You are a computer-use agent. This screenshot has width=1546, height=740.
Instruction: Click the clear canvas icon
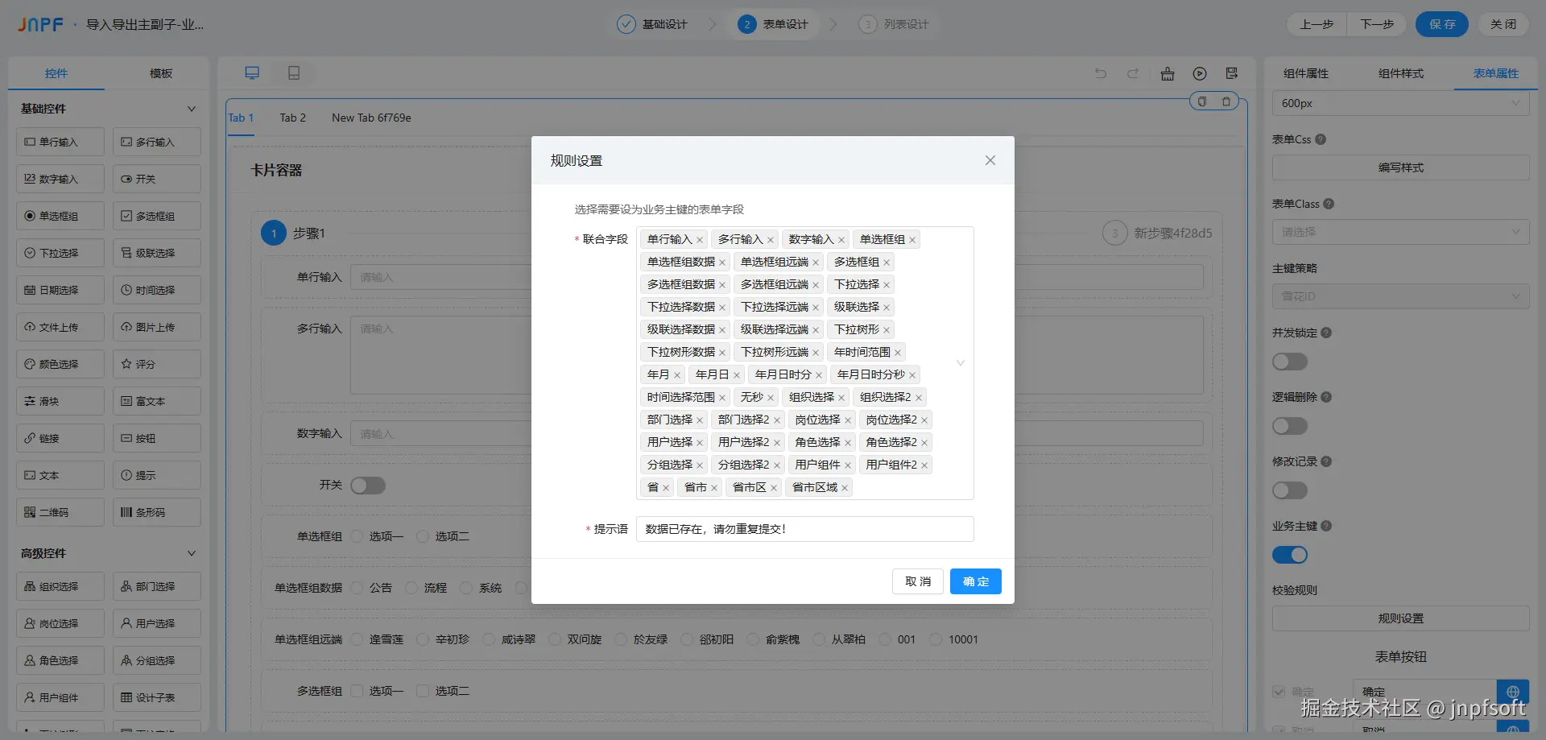click(1168, 73)
